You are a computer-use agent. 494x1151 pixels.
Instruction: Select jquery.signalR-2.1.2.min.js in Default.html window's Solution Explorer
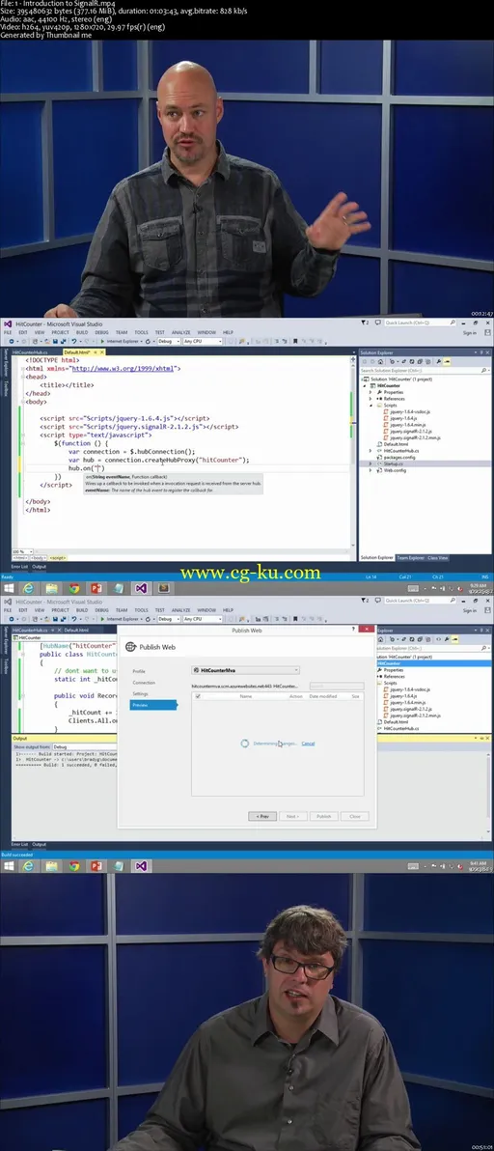(413, 437)
